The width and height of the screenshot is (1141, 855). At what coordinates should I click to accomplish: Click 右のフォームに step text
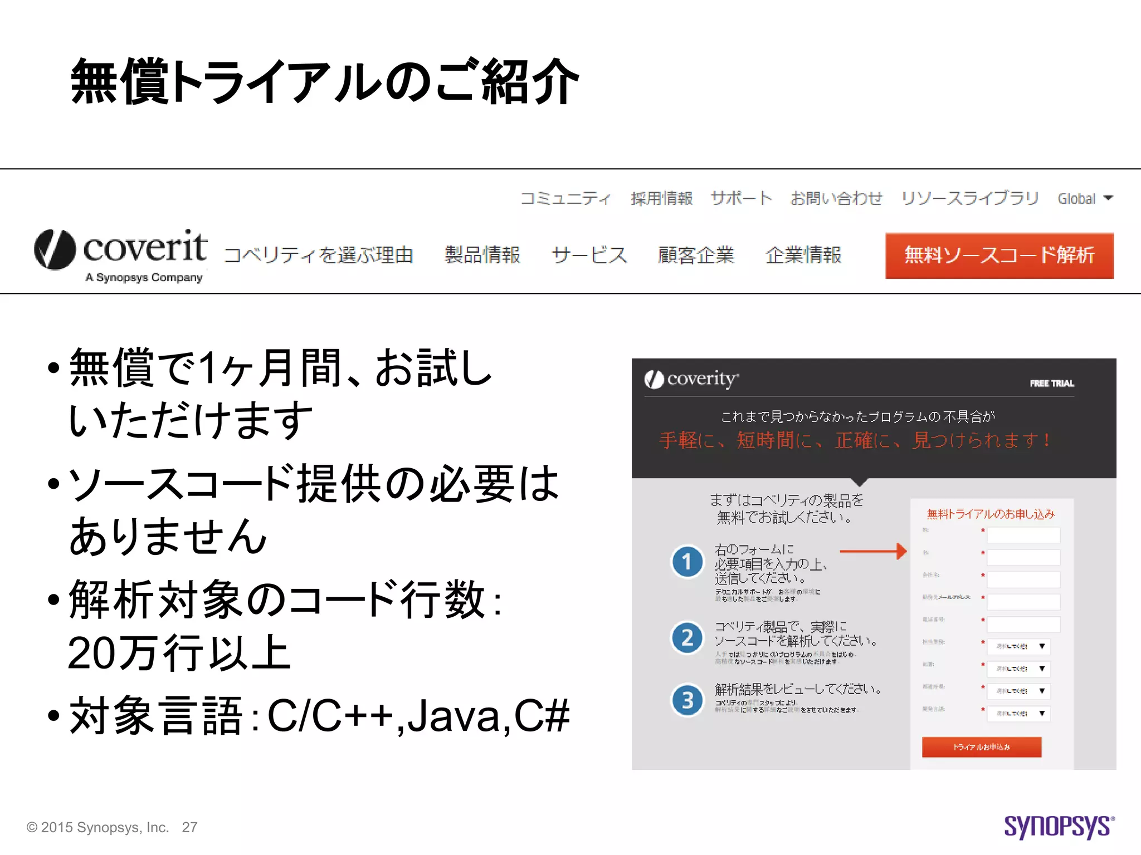[754, 549]
